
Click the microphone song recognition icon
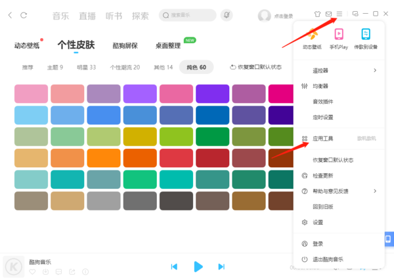227,14
